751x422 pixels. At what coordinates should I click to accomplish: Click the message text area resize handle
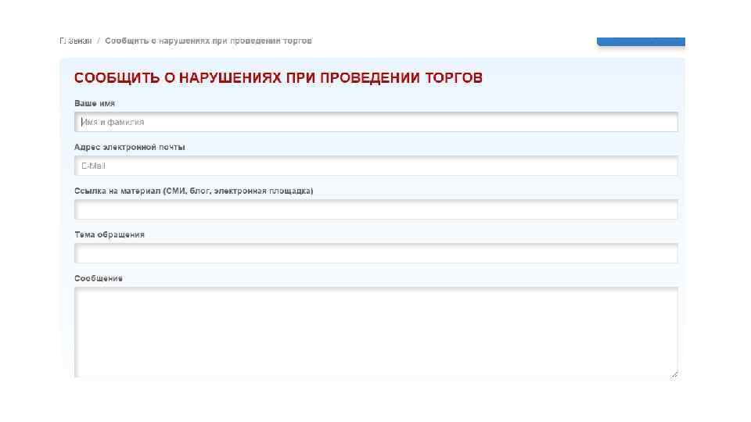coord(674,374)
